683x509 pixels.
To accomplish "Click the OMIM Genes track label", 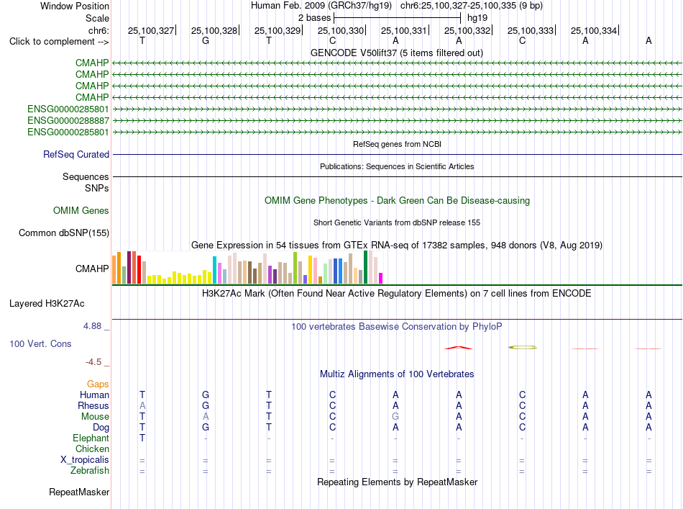I will (81, 211).
